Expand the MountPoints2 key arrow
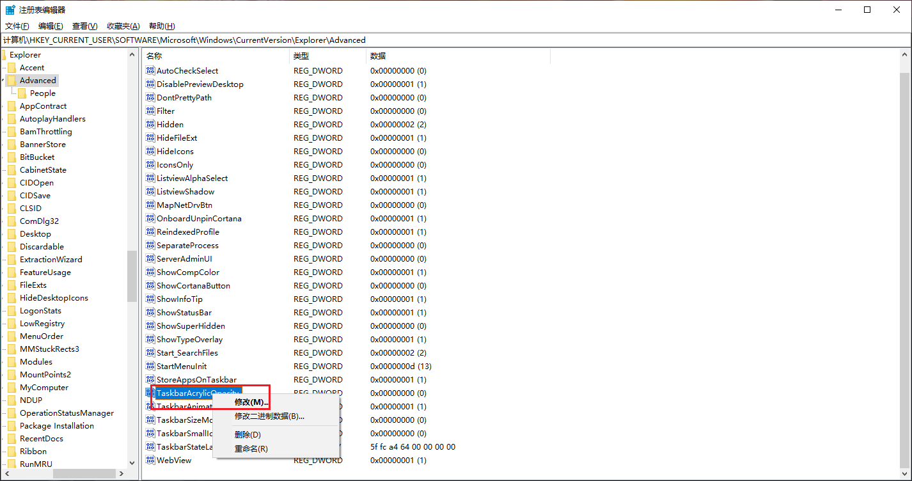The width and height of the screenshot is (912, 481). 3,375
